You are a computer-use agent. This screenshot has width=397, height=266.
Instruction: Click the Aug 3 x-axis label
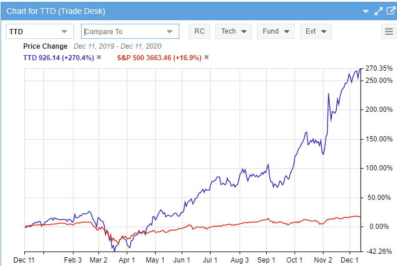[240, 260]
